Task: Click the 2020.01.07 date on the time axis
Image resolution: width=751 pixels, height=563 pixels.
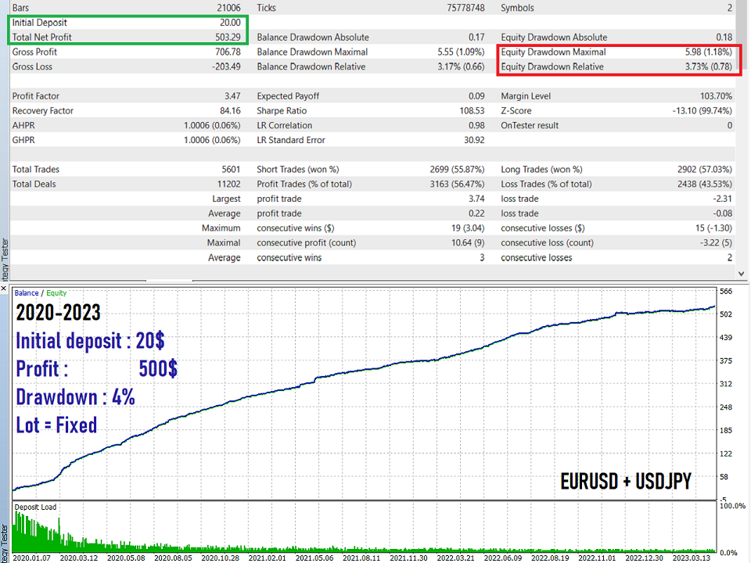Action: (x=31, y=558)
